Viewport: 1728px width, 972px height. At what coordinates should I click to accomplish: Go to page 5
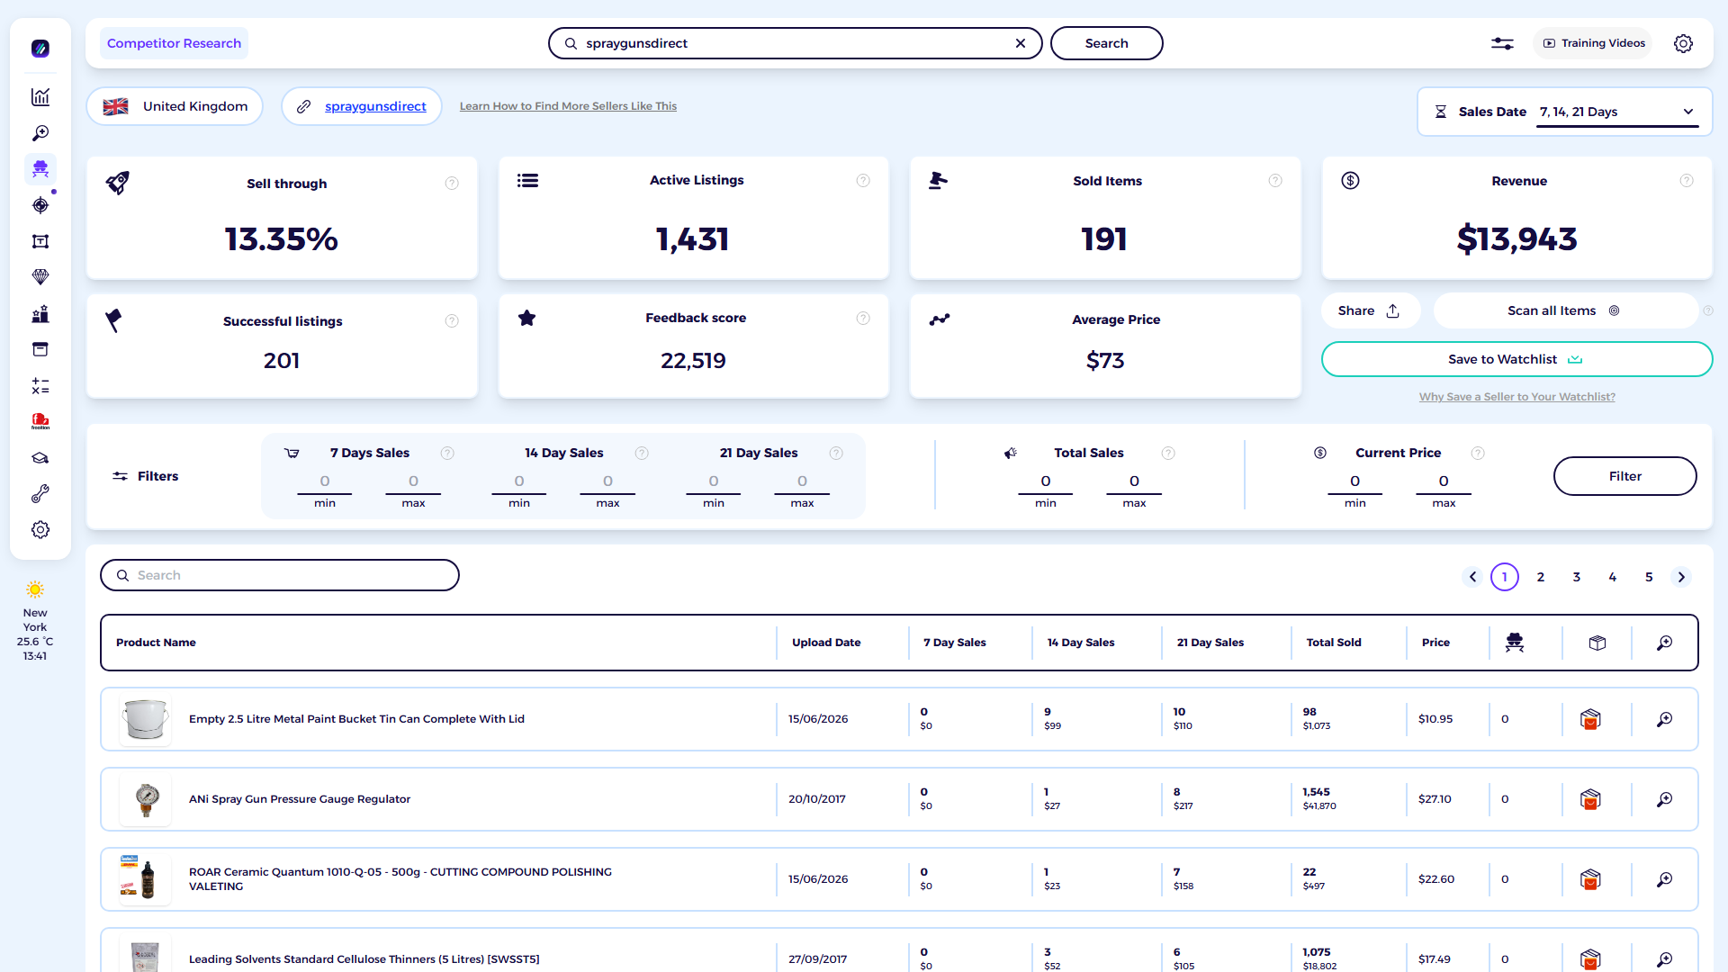click(x=1649, y=577)
